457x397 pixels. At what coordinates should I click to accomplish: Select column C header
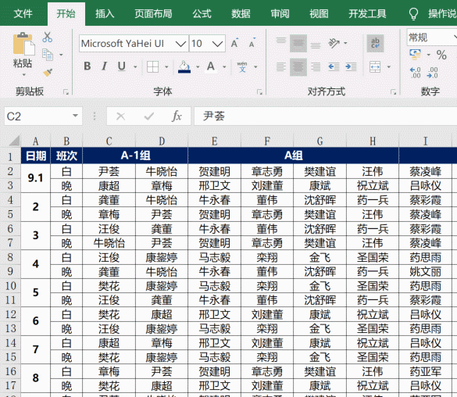(109, 141)
